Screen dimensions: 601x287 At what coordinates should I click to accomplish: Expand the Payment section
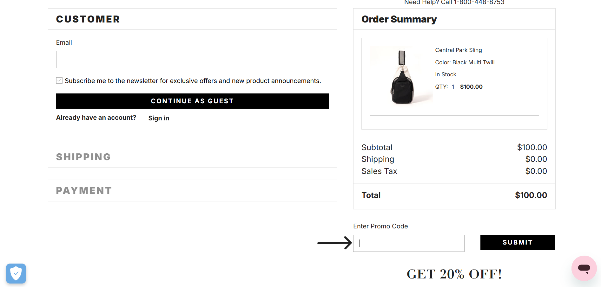tap(84, 190)
